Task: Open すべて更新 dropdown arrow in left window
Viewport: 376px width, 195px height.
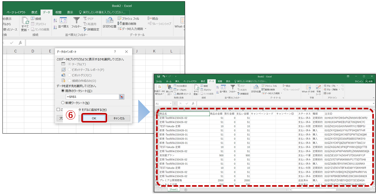Action: tap(29, 30)
